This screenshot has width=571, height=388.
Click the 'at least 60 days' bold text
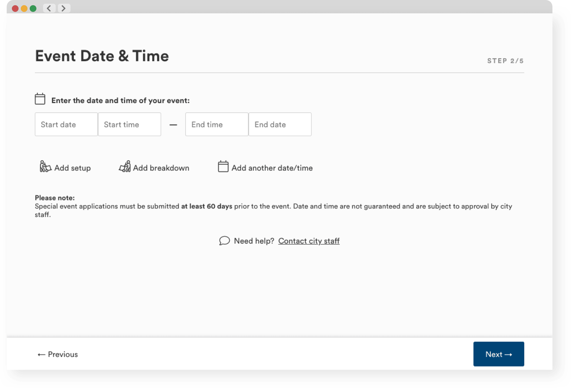click(x=207, y=206)
